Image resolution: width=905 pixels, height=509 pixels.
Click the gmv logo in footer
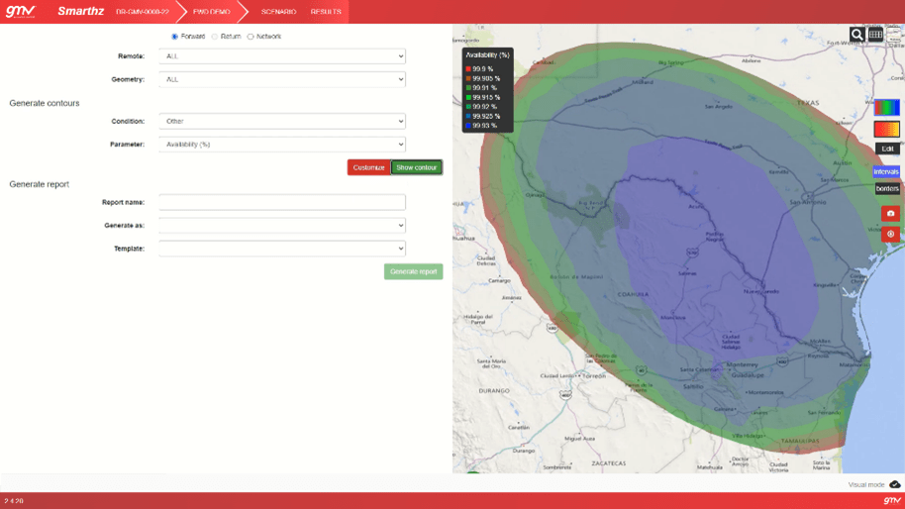892,500
